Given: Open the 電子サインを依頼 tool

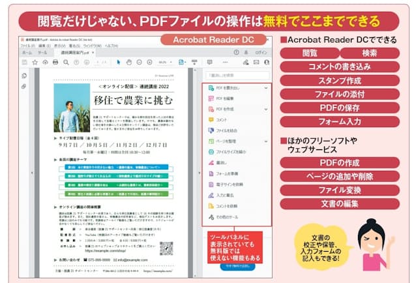Looking at the screenshot, I should pos(226,185).
